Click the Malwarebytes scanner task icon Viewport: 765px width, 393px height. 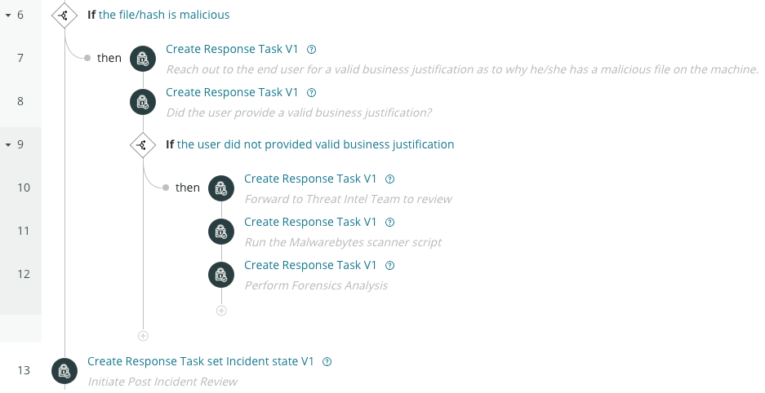tap(221, 232)
